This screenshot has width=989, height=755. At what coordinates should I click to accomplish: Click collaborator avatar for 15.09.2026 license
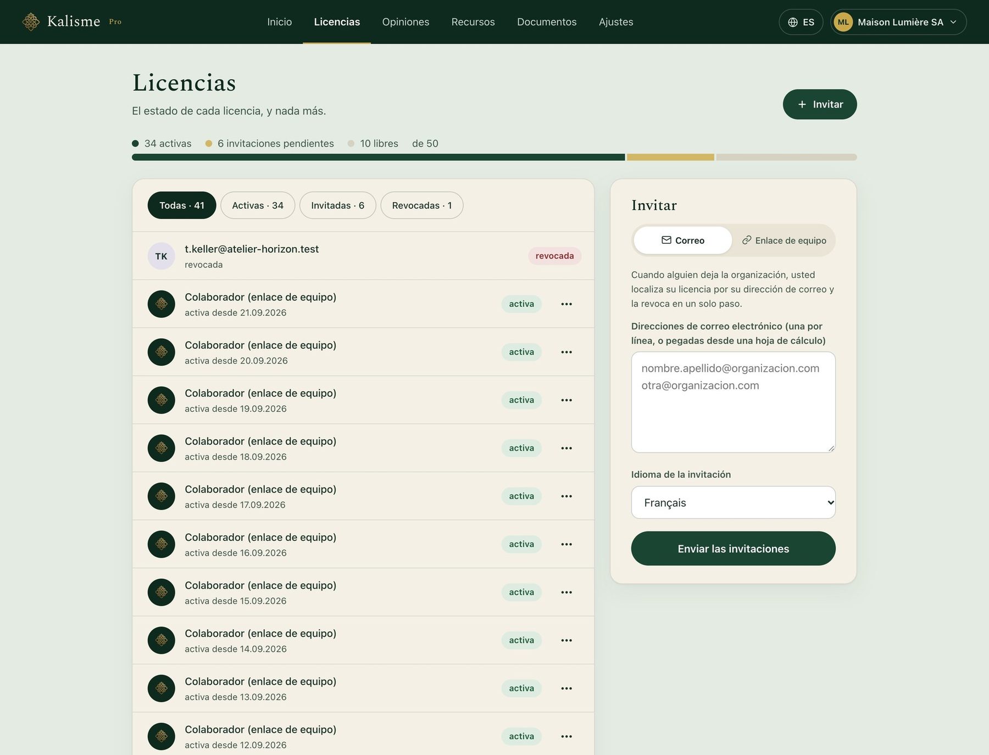coord(161,592)
